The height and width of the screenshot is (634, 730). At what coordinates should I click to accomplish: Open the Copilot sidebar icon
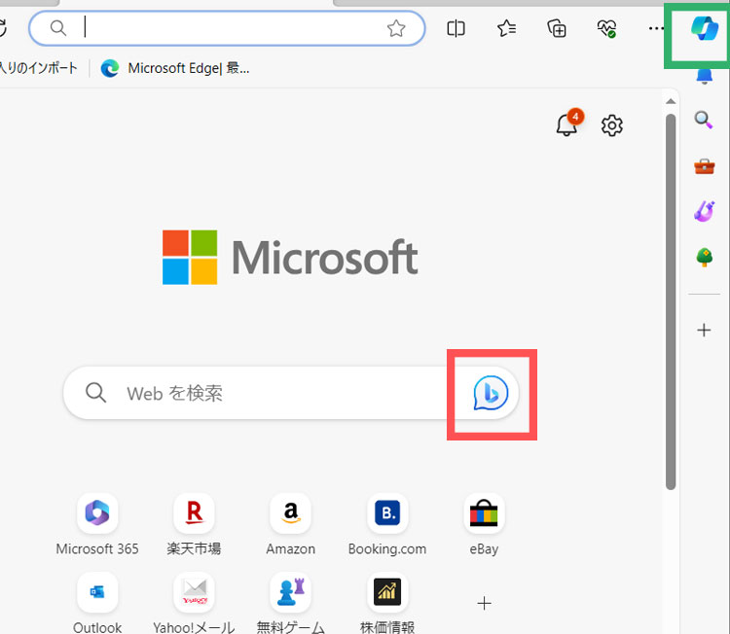[x=705, y=28]
